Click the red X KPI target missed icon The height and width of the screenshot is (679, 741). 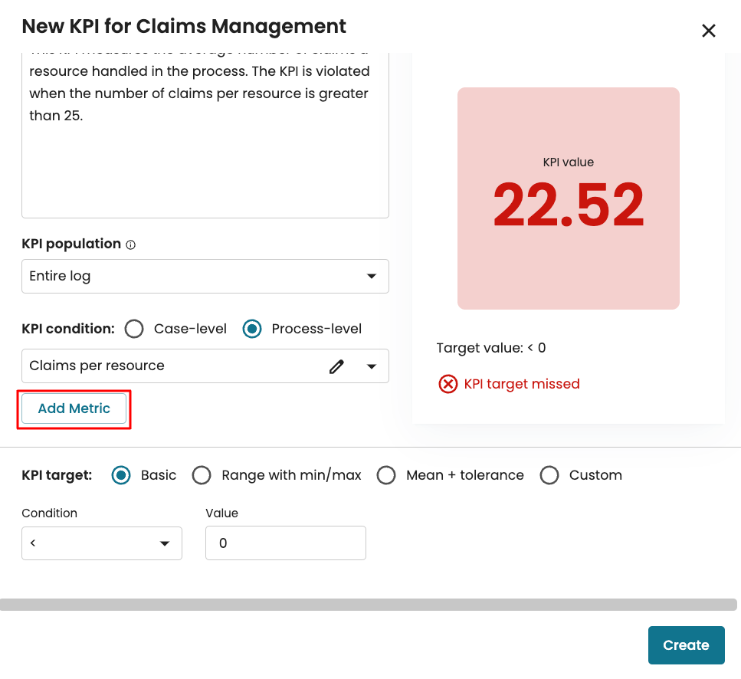pyautogui.click(x=448, y=384)
